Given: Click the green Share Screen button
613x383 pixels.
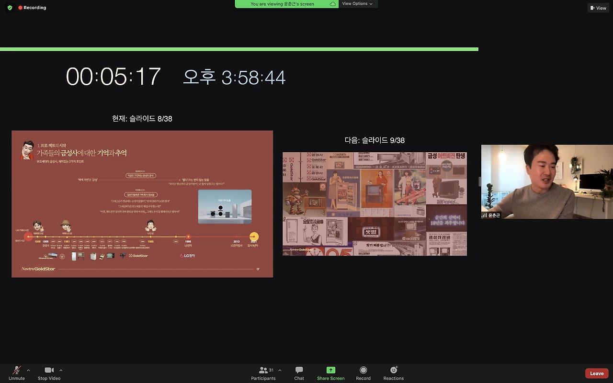Looking at the screenshot, I should tap(331, 373).
